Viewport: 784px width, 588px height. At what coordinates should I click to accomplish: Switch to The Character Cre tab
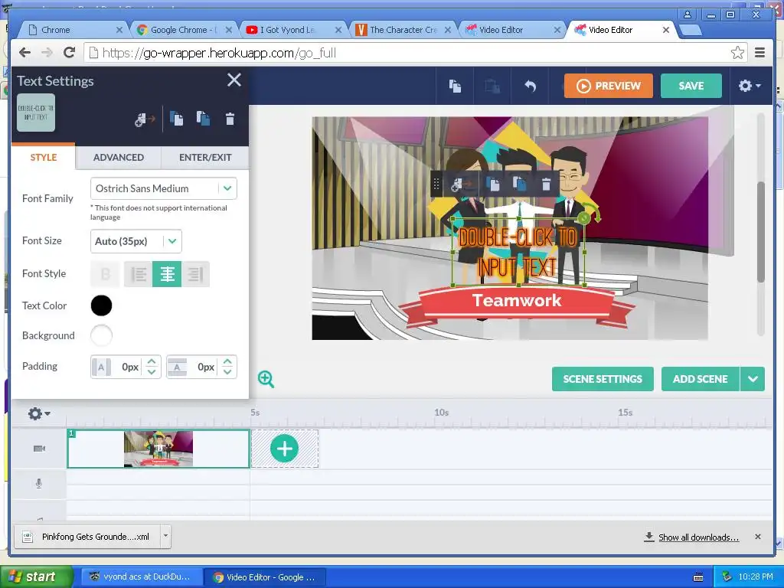coord(403,30)
